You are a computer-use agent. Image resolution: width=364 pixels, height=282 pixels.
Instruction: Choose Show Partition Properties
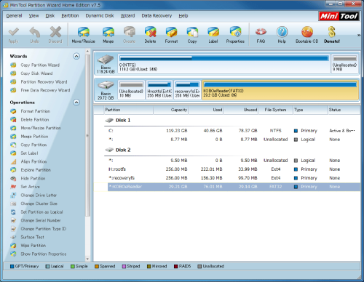coord(44,254)
